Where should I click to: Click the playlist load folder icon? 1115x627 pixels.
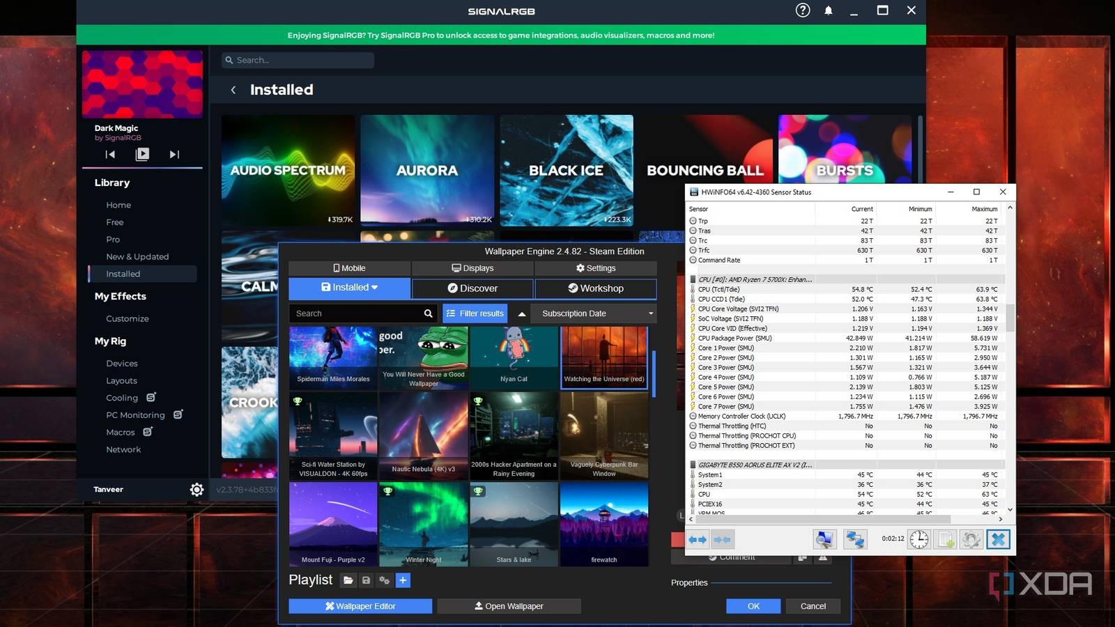coord(348,580)
